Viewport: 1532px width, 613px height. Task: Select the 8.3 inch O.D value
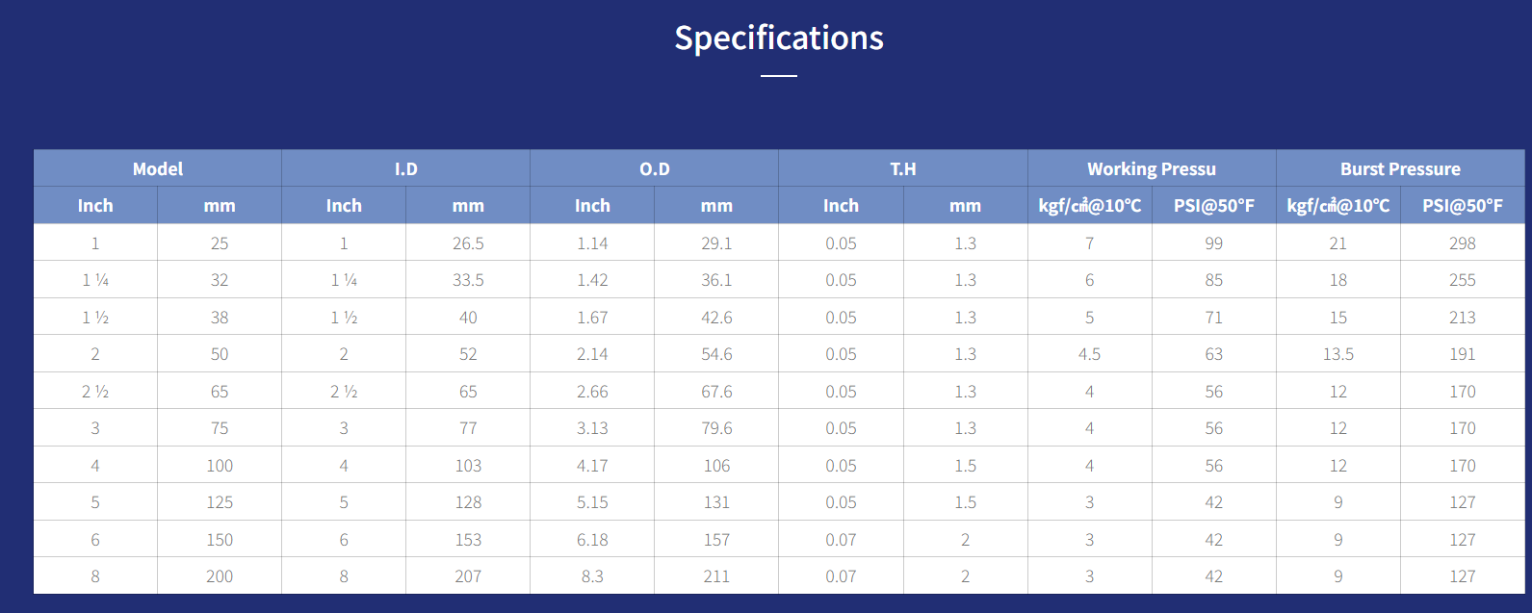pyautogui.click(x=592, y=576)
